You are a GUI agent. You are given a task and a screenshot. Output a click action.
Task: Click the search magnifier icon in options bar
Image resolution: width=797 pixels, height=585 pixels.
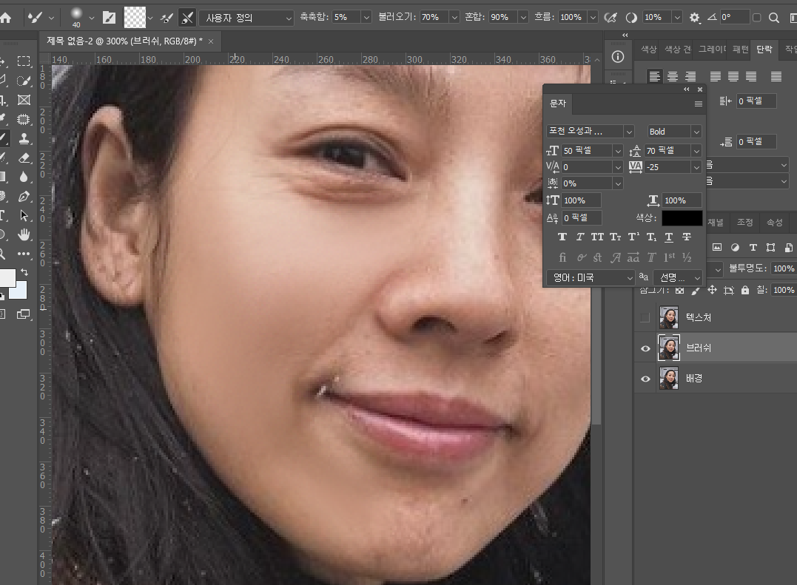coord(773,18)
